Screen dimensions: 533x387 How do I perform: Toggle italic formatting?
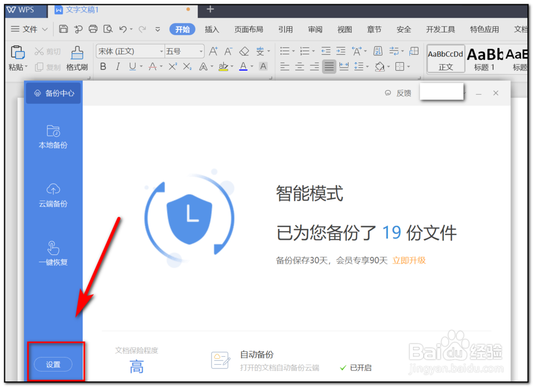click(117, 67)
